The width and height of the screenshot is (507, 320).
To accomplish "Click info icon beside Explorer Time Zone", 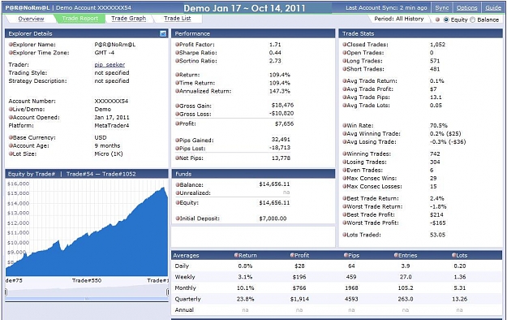I will click(11, 53).
